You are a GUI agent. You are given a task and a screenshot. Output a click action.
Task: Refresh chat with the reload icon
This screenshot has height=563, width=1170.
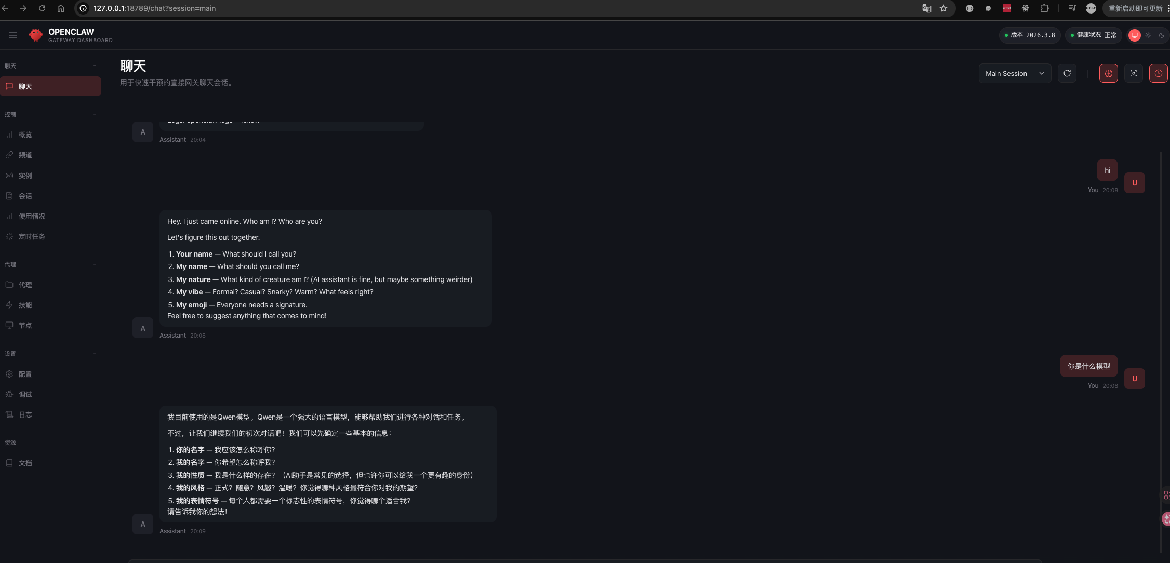[1067, 73]
